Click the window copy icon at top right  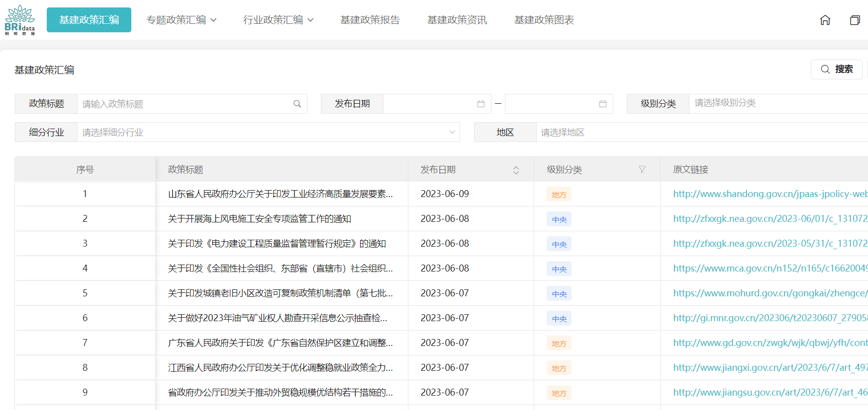click(x=855, y=20)
